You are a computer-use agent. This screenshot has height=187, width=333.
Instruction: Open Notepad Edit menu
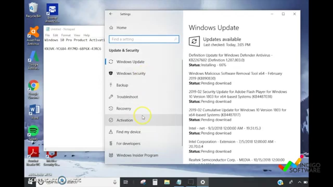point(55,35)
